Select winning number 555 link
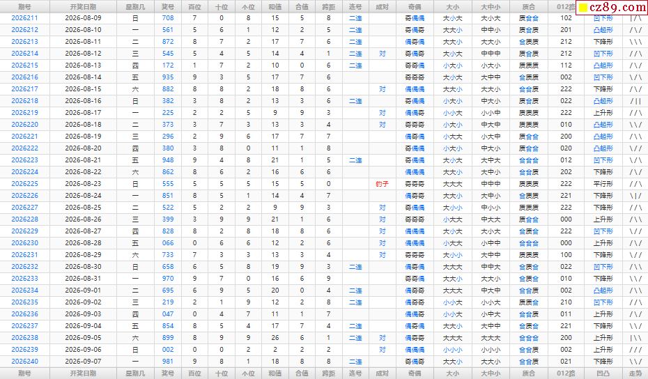This screenshot has width=648, height=379. pyautogui.click(x=168, y=184)
